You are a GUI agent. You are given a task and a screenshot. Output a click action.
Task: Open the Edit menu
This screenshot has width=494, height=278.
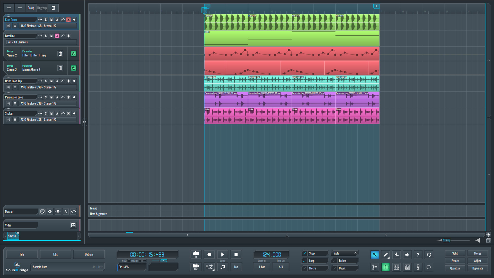click(x=55, y=254)
